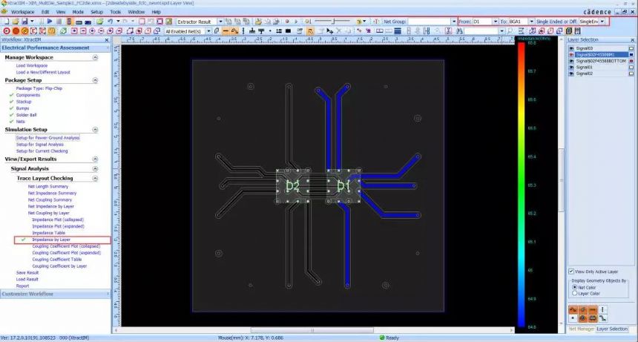
Task: Open the Tools menu
Action: coord(116,12)
